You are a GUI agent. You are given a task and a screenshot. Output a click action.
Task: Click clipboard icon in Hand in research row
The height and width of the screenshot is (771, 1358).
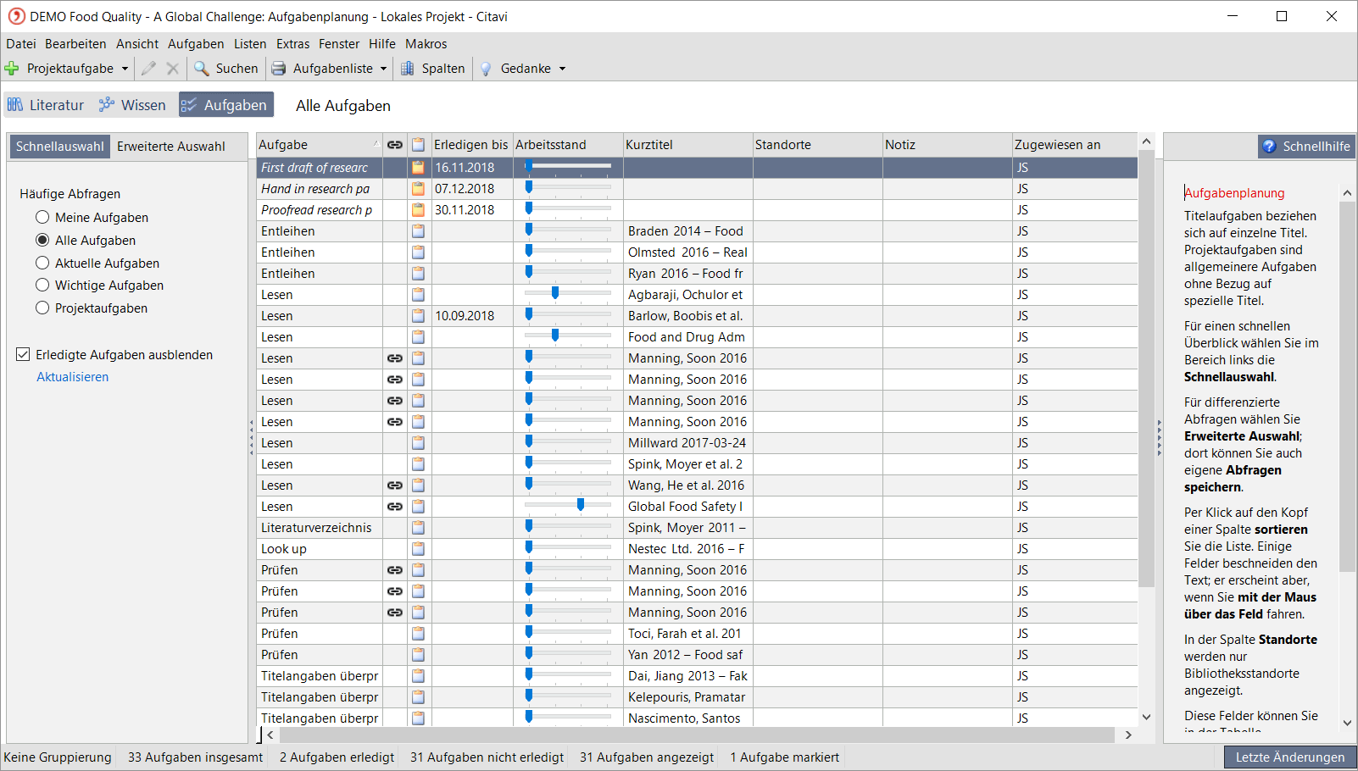[418, 189]
